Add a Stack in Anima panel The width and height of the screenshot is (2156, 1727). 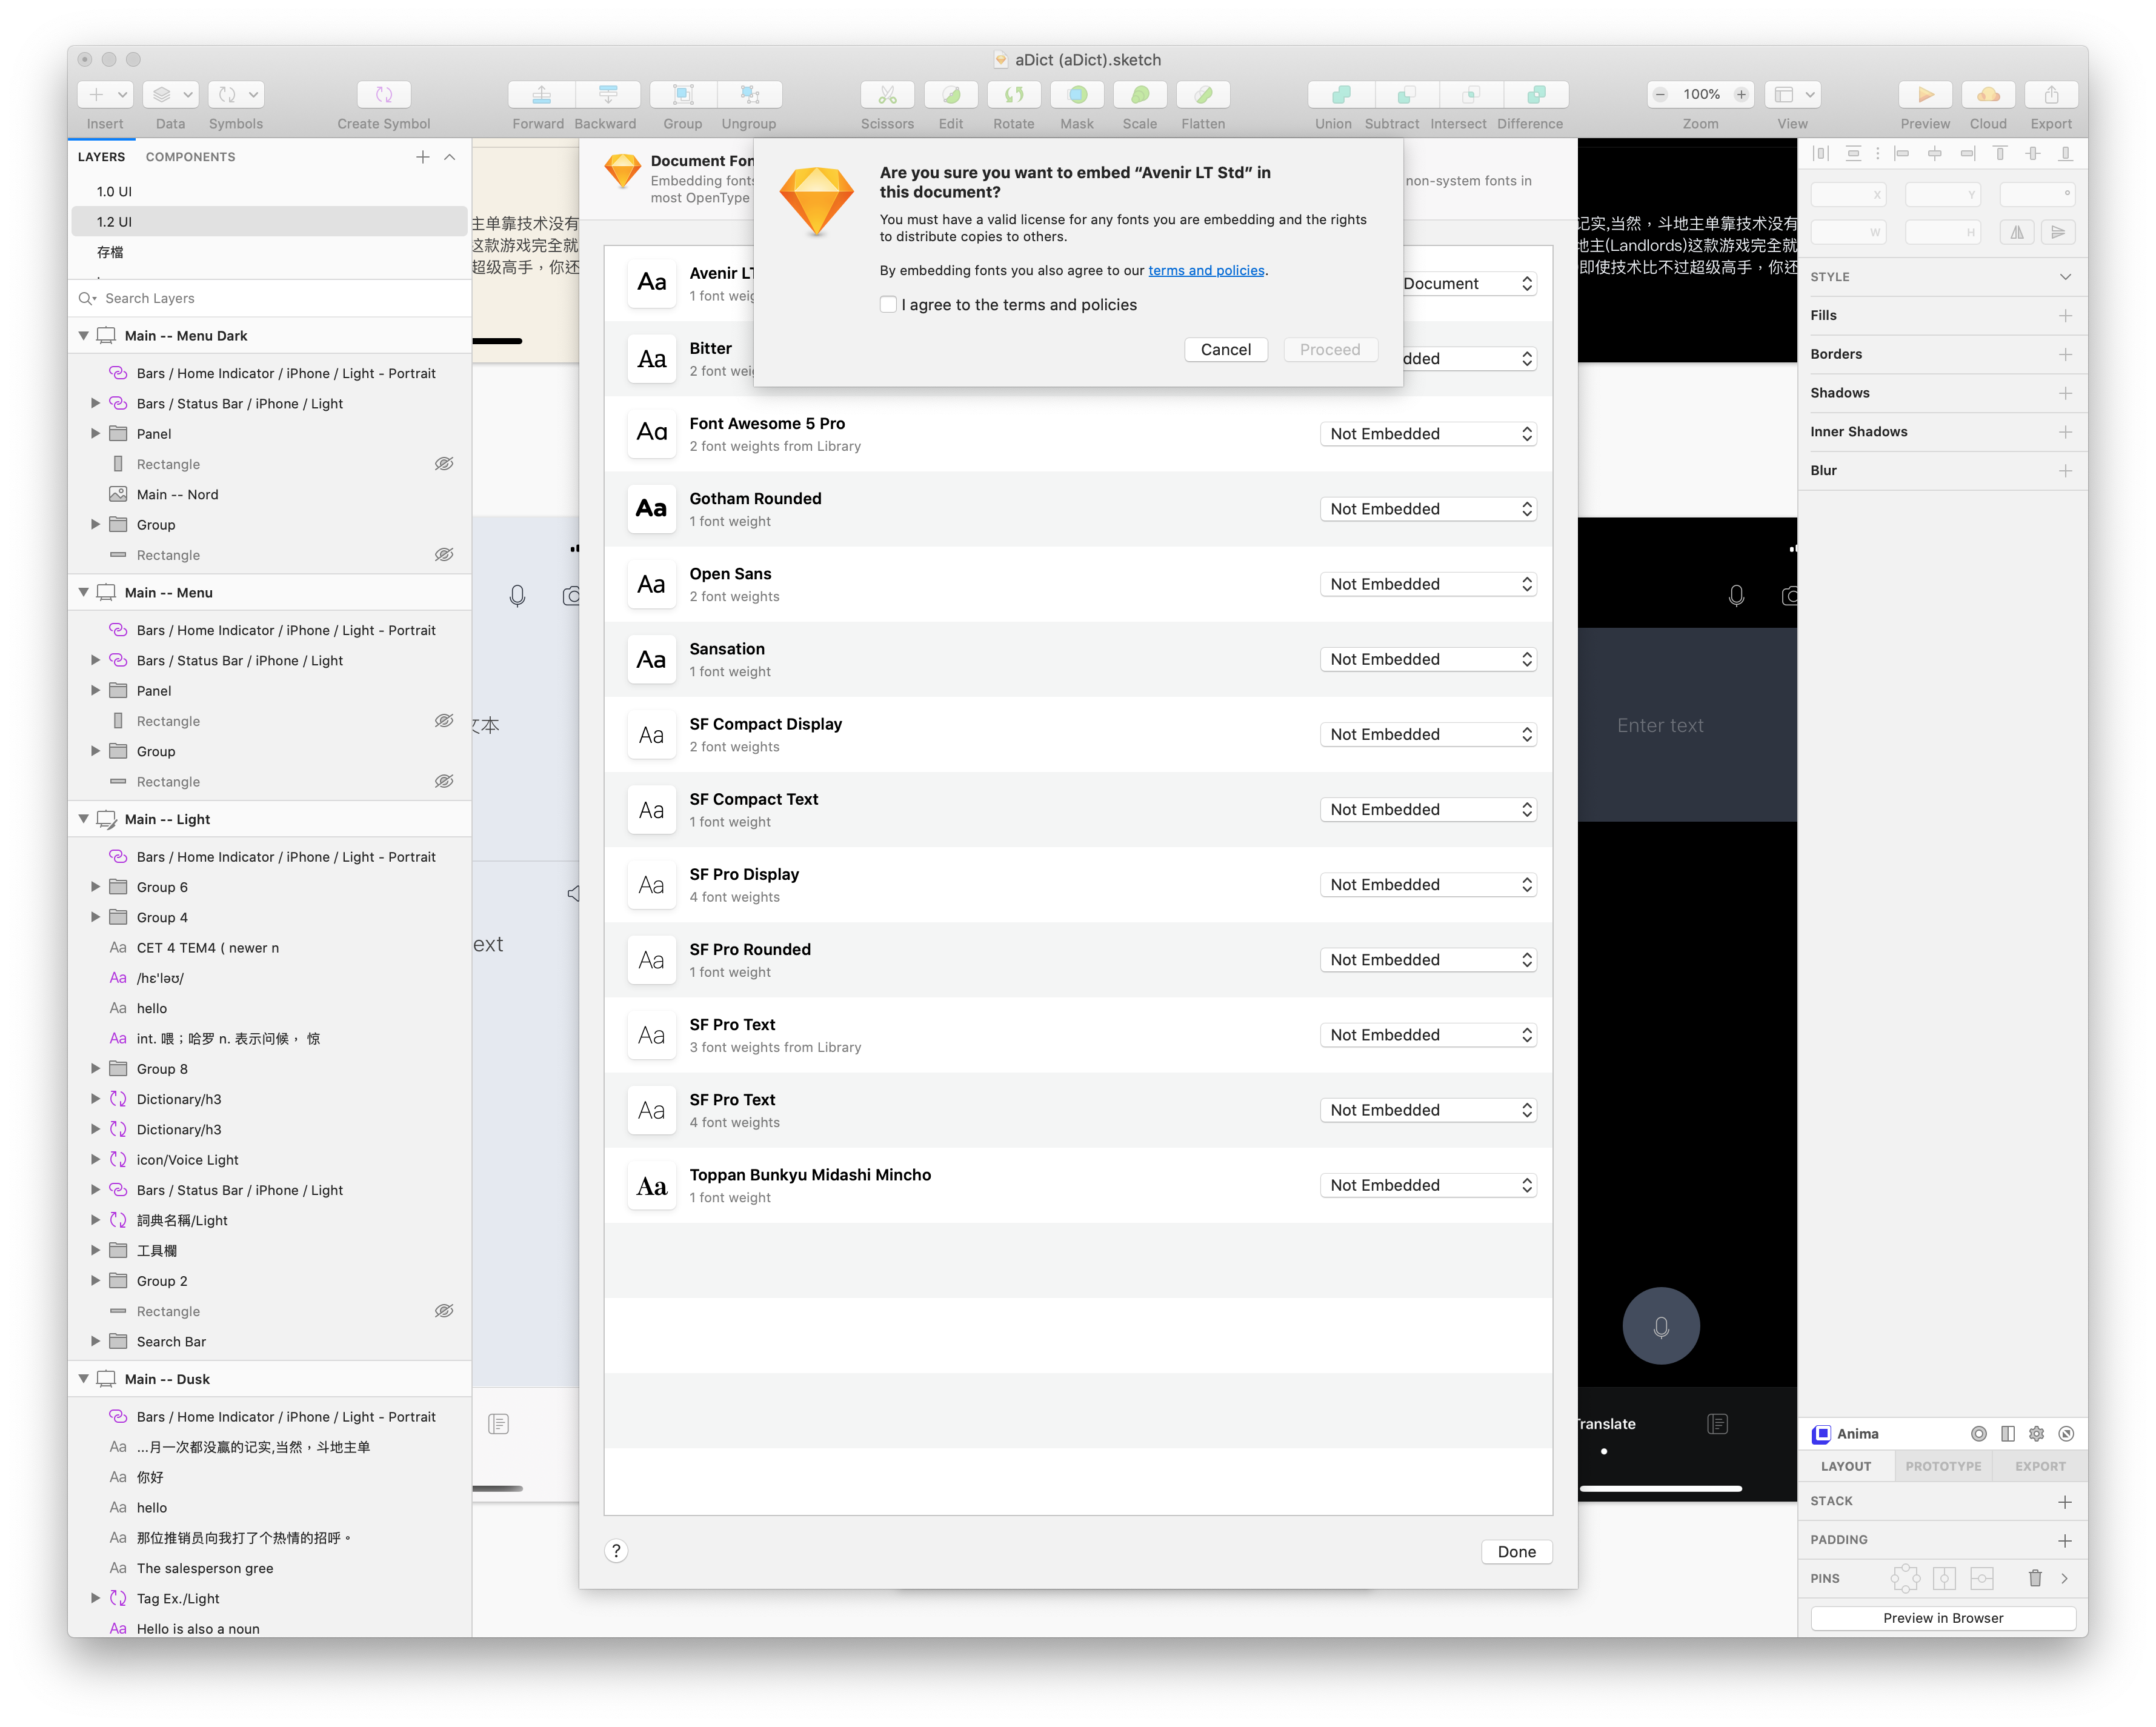(2065, 1502)
